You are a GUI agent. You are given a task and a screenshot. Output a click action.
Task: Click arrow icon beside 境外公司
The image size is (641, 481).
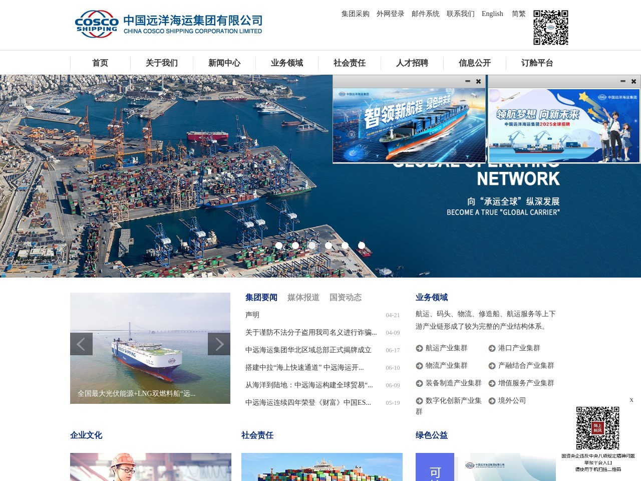coord(492,401)
